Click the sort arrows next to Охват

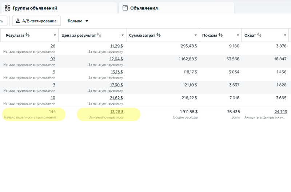coord(259,35)
